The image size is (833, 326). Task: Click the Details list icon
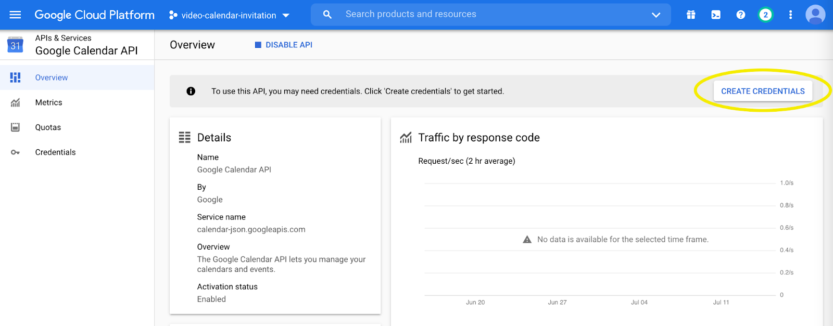[x=185, y=137]
